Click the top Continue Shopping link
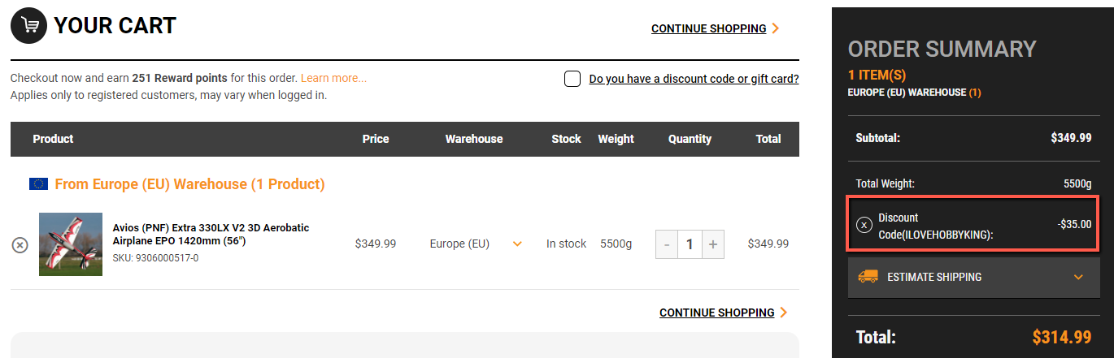 tap(709, 28)
